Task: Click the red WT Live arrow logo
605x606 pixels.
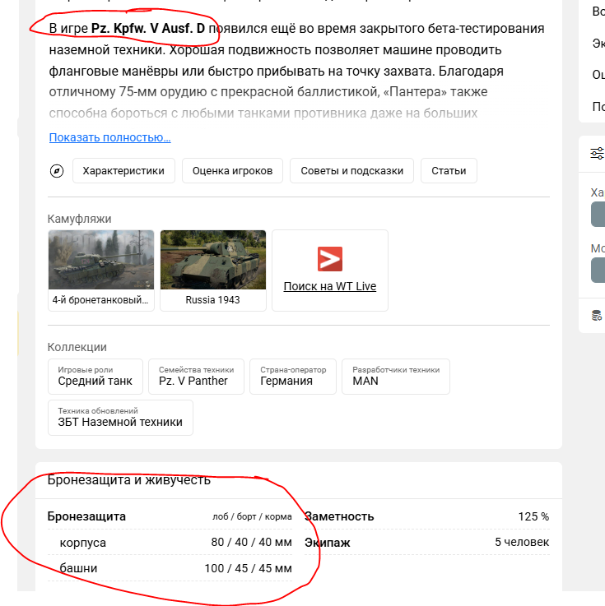Action: point(330,259)
